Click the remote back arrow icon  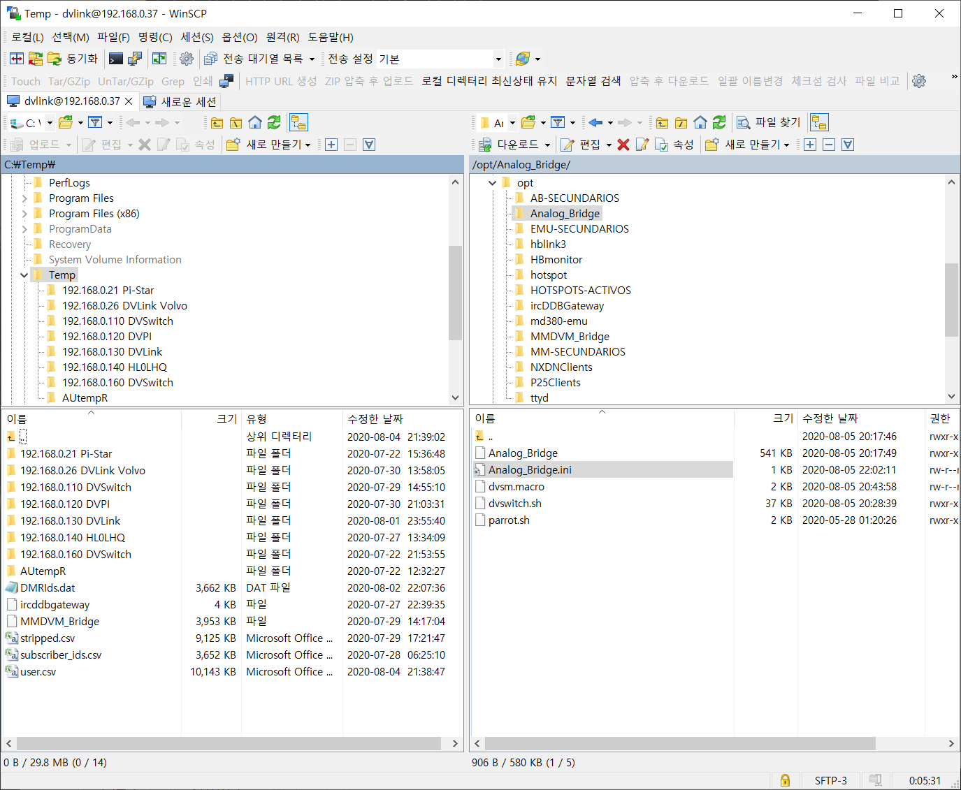coord(595,123)
